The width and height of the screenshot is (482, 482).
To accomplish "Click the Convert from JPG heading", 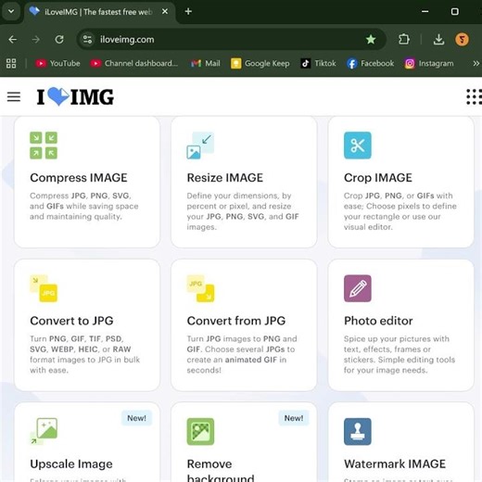I will point(236,321).
